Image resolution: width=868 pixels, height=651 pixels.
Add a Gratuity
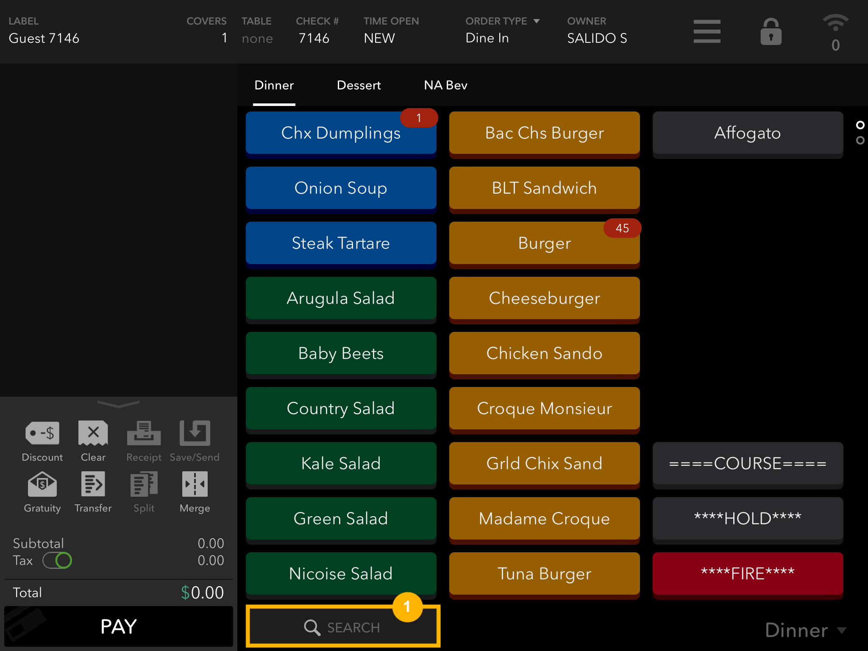[42, 492]
